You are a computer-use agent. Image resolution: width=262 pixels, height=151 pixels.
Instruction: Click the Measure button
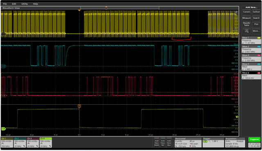[246, 18]
